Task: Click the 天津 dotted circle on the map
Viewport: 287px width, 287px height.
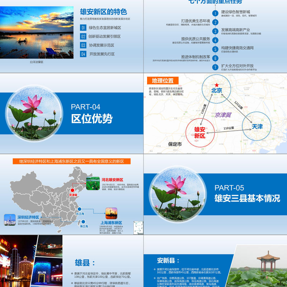Action: [257, 126]
